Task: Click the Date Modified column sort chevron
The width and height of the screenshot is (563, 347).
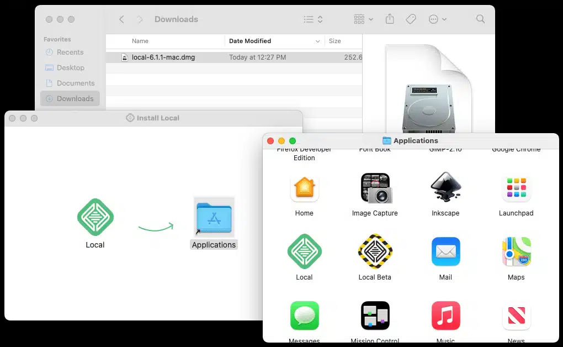Action: point(317,41)
